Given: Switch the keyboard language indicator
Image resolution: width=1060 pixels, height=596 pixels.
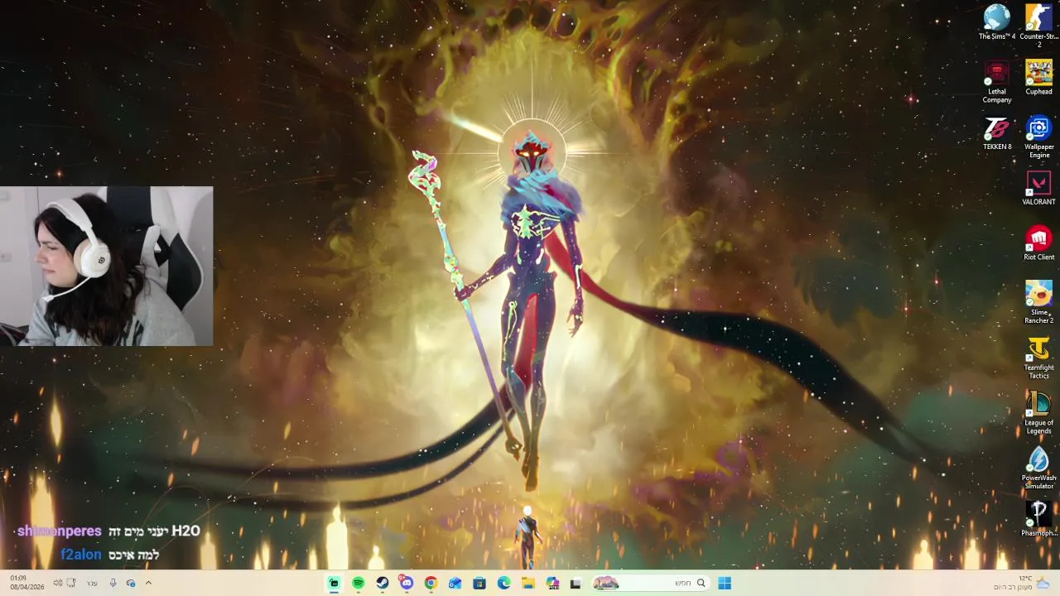Looking at the screenshot, I should click(92, 583).
